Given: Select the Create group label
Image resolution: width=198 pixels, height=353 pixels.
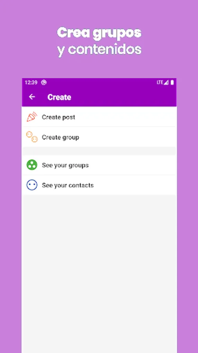Looking at the screenshot, I should tap(60, 137).
